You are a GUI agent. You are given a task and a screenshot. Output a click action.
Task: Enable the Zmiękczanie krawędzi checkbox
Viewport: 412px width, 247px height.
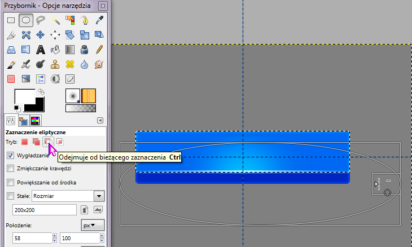[x=10, y=168]
